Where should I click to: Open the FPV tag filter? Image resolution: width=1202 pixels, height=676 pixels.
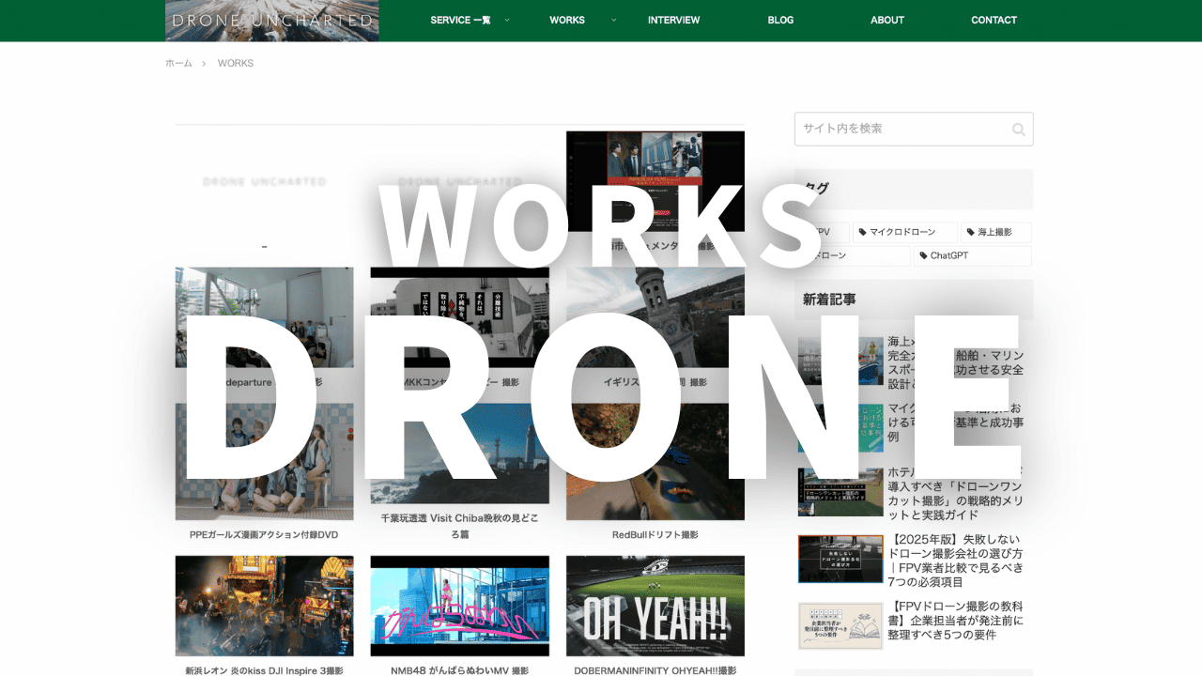click(x=822, y=232)
